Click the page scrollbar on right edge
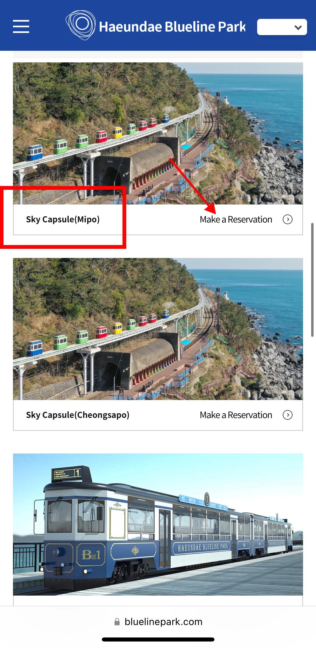 click(312, 280)
